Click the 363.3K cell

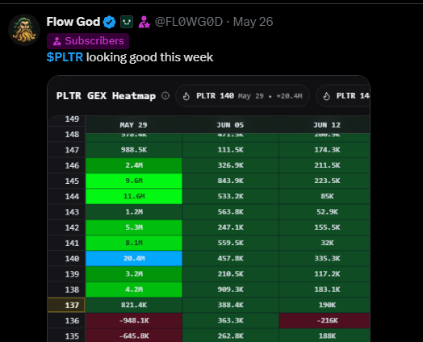coord(230,320)
